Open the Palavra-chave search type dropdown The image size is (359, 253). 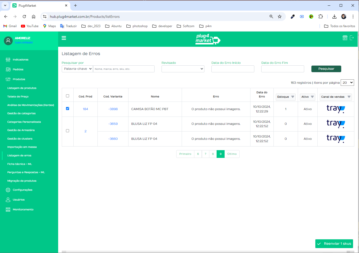tap(77, 69)
